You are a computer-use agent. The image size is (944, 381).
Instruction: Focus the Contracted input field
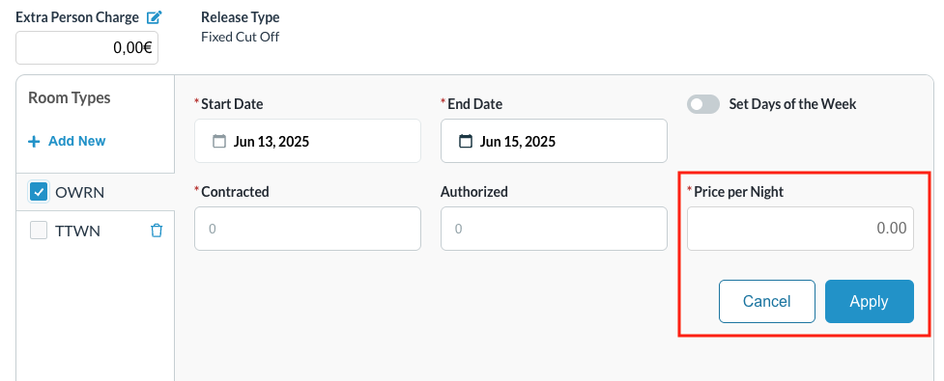307,229
